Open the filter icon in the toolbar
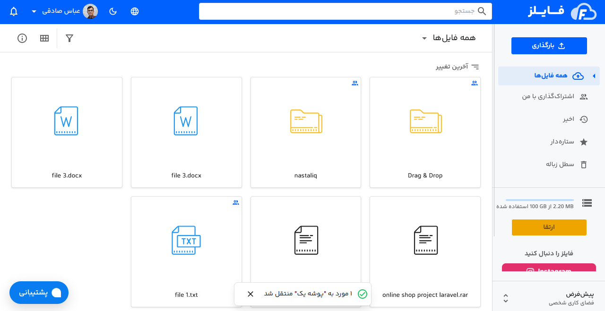 pos(69,38)
